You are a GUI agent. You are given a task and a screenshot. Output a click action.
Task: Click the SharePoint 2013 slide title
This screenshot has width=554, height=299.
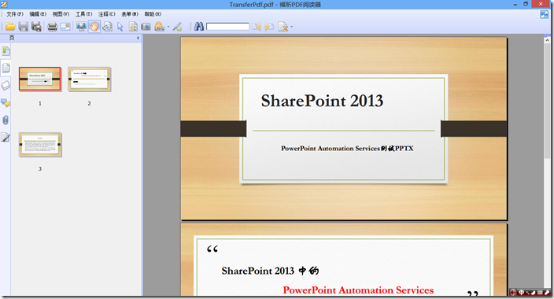click(322, 101)
